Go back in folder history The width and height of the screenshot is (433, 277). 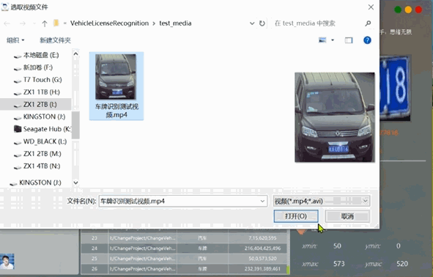click(x=7, y=23)
